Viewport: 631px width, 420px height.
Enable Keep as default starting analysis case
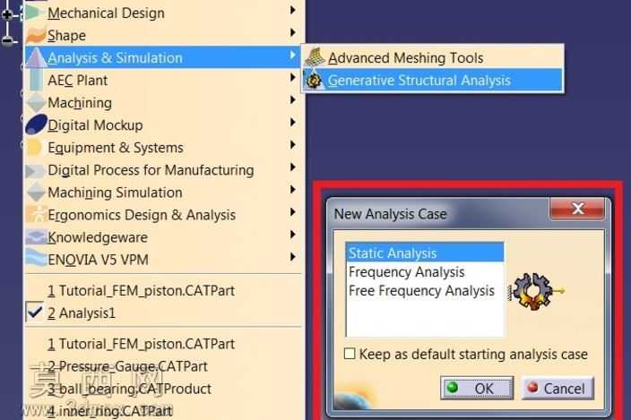[350, 354]
